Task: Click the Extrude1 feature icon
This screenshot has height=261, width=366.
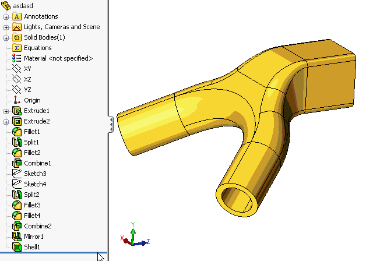Action: pos(17,111)
